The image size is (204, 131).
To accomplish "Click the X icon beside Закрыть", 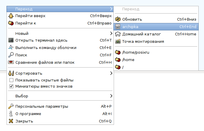I will tap(11, 121).
